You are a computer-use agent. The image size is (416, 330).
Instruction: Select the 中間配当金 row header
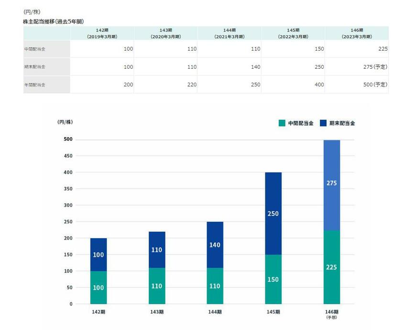tap(36, 49)
